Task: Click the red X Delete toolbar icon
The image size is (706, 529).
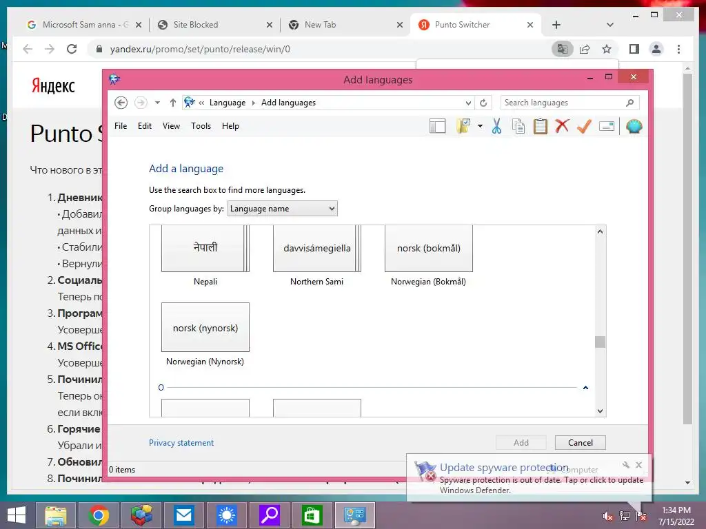Action: (x=562, y=127)
